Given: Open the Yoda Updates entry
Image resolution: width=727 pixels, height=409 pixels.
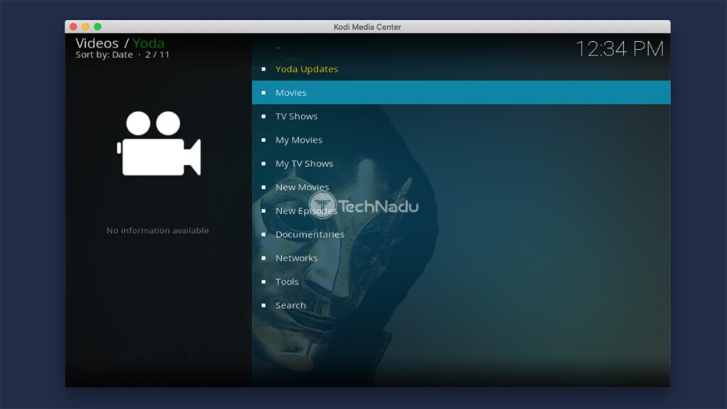Looking at the screenshot, I should click(461, 69).
